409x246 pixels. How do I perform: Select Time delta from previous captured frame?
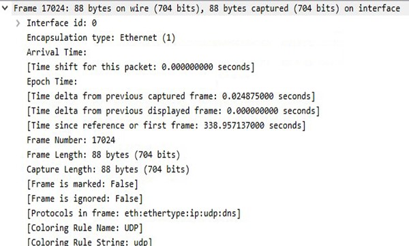pyautogui.click(x=171, y=96)
